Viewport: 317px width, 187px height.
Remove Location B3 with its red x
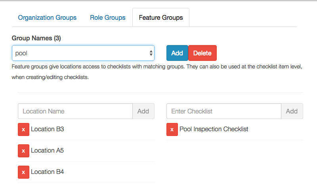(x=23, y=129)
